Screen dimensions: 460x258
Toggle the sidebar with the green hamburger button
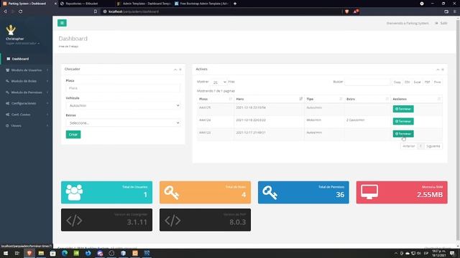pyautogui.click(x=62, y=23)
